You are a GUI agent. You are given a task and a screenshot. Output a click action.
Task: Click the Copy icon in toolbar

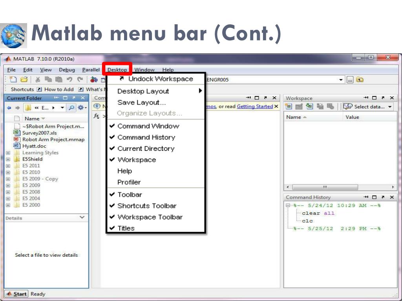pos(48,80)
